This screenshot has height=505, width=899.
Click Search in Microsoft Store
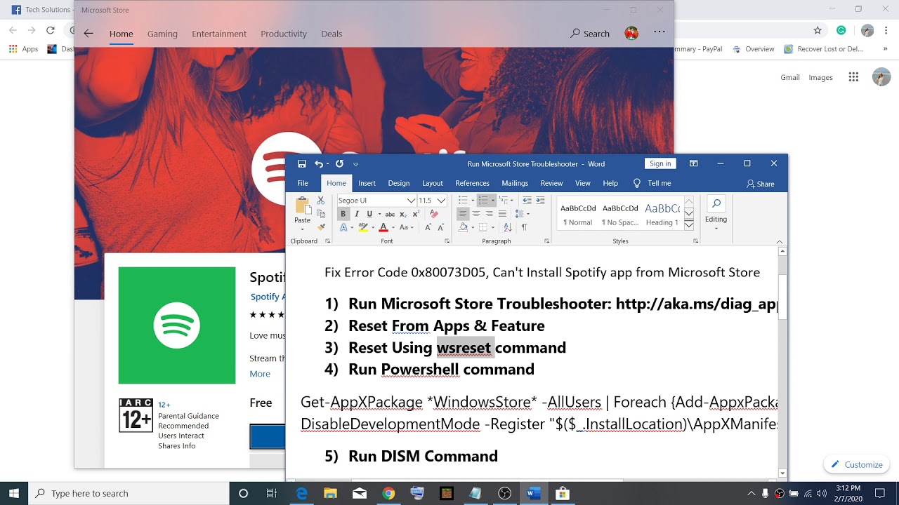pyautogui.click(x=590, y=34)
